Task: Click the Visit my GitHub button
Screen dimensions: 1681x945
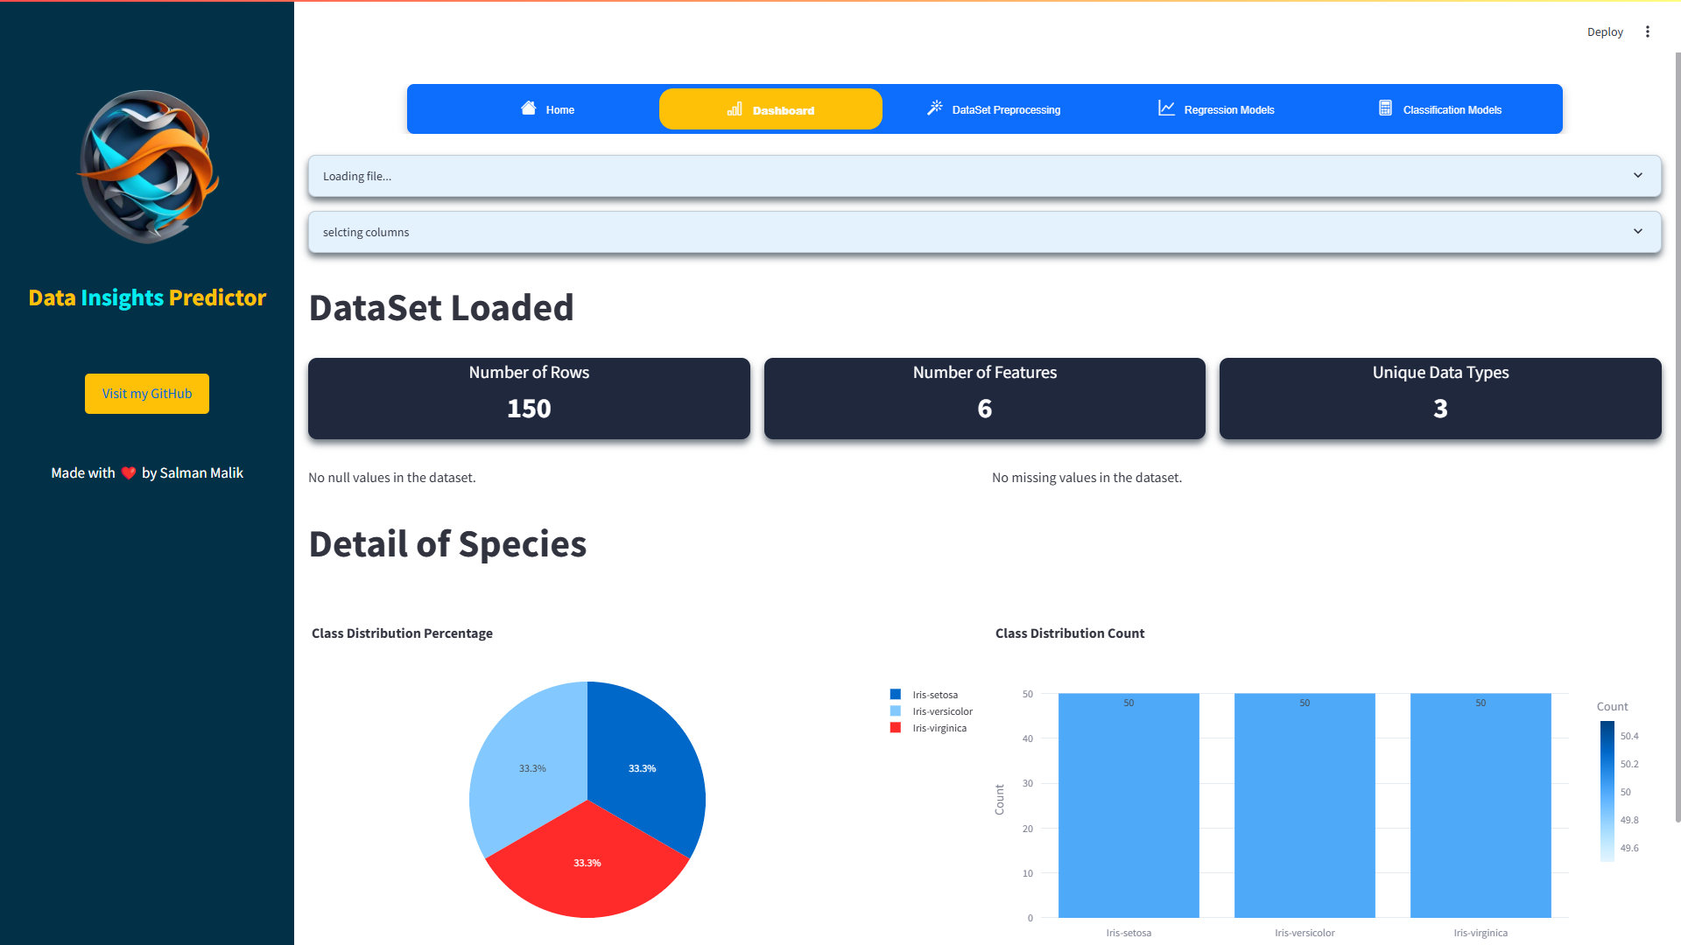Action: click(x=147, y=394)
